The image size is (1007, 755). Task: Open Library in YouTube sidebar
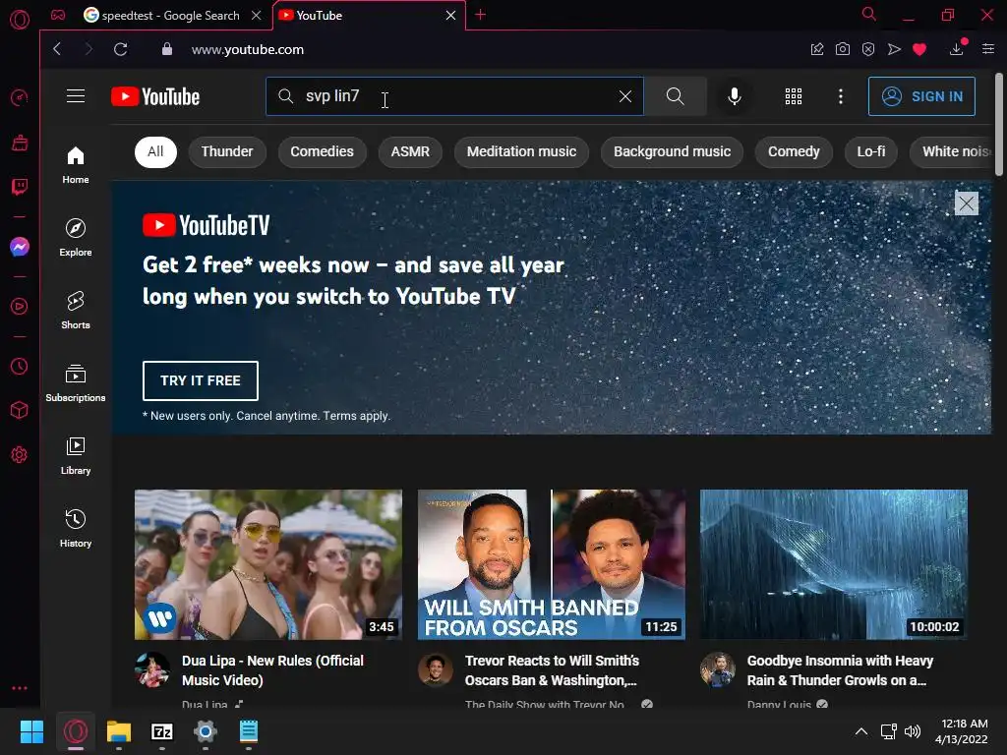click(76, 456)
